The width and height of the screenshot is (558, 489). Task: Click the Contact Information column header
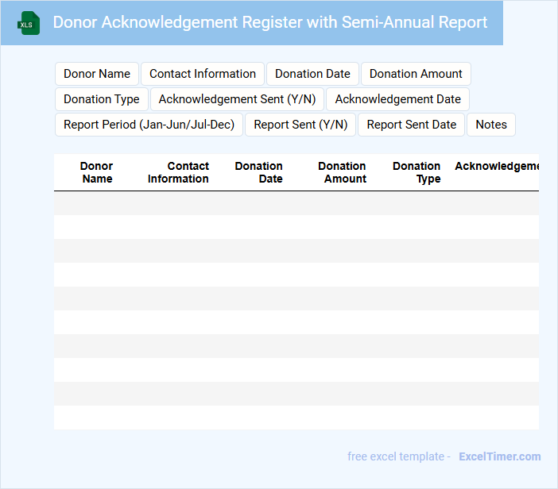(178, 172)
